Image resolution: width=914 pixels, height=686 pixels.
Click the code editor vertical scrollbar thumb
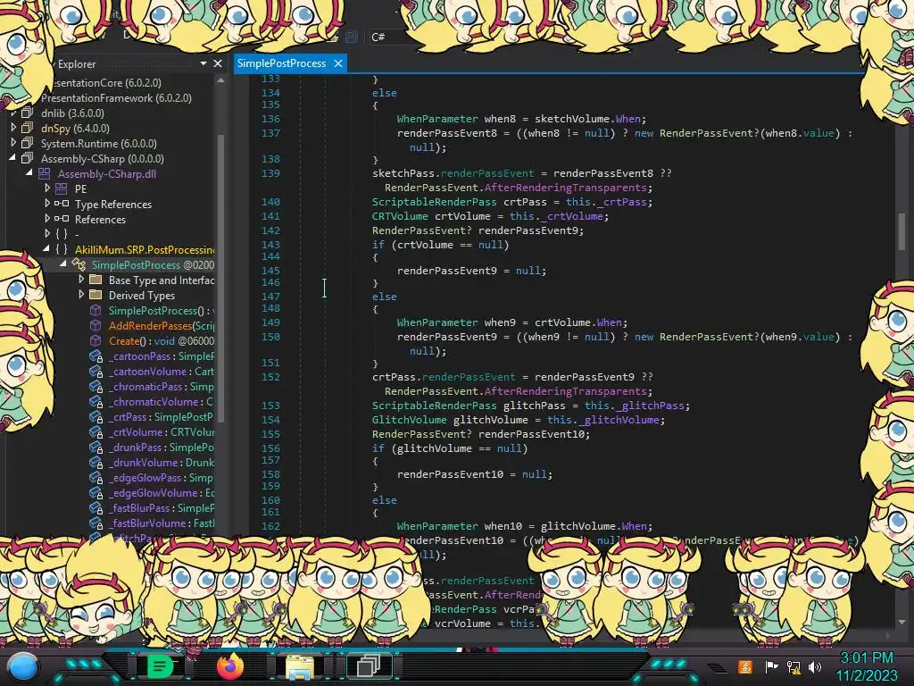coord(902,231)
